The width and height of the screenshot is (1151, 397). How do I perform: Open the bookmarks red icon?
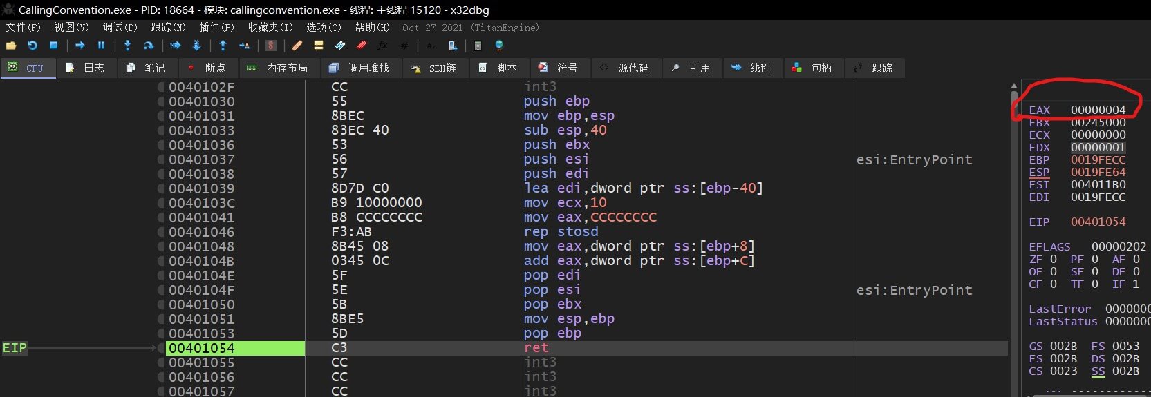tap(362, 46)
